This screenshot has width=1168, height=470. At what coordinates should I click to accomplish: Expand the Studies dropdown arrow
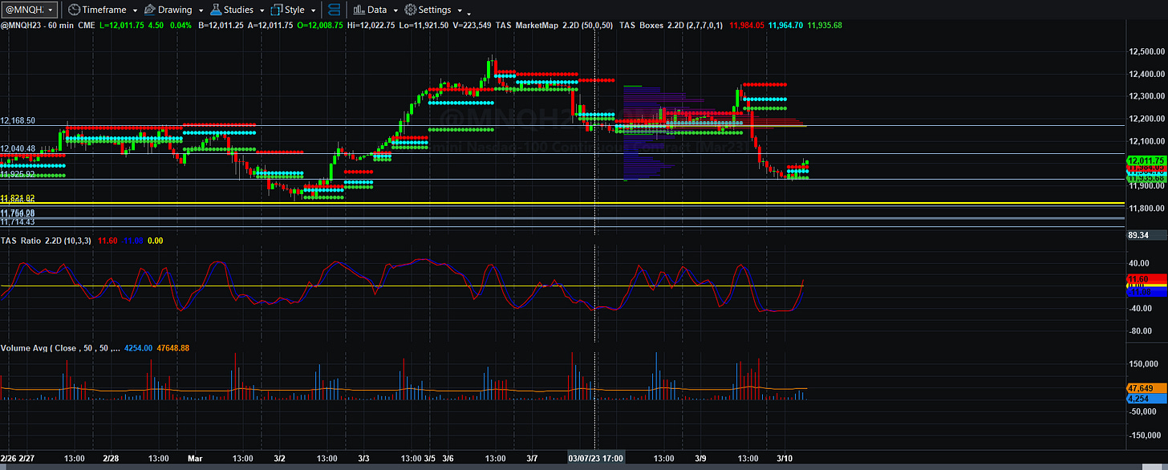[262, 10]
